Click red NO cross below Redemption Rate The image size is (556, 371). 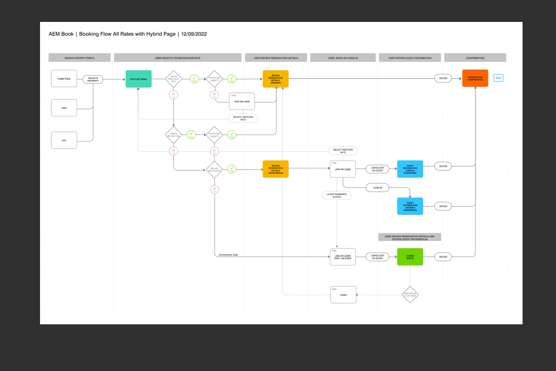[x=174, y=95]
